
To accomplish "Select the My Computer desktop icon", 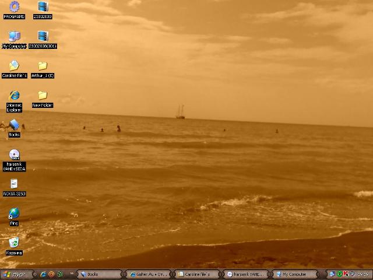I will pyautogui.click(x=14, y=37).
